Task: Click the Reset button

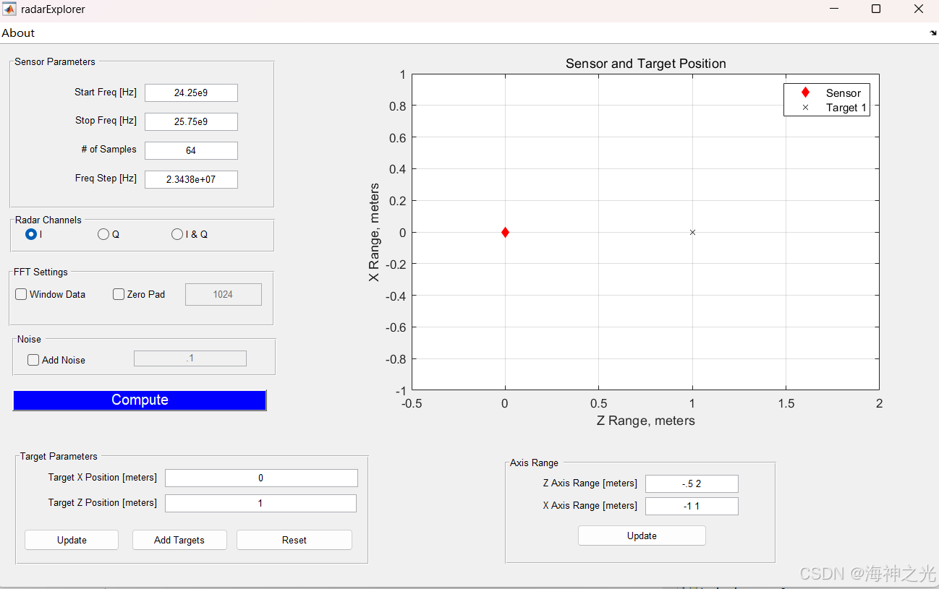Action: 294,540
